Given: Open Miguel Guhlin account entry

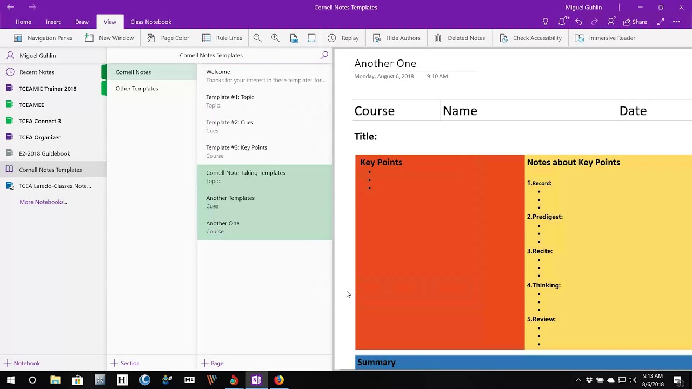Looking at the screenshot, I should coord(53,55).
